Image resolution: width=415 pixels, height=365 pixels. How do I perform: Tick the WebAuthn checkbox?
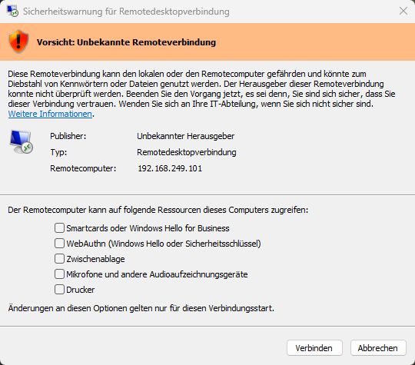coord(59,244)
